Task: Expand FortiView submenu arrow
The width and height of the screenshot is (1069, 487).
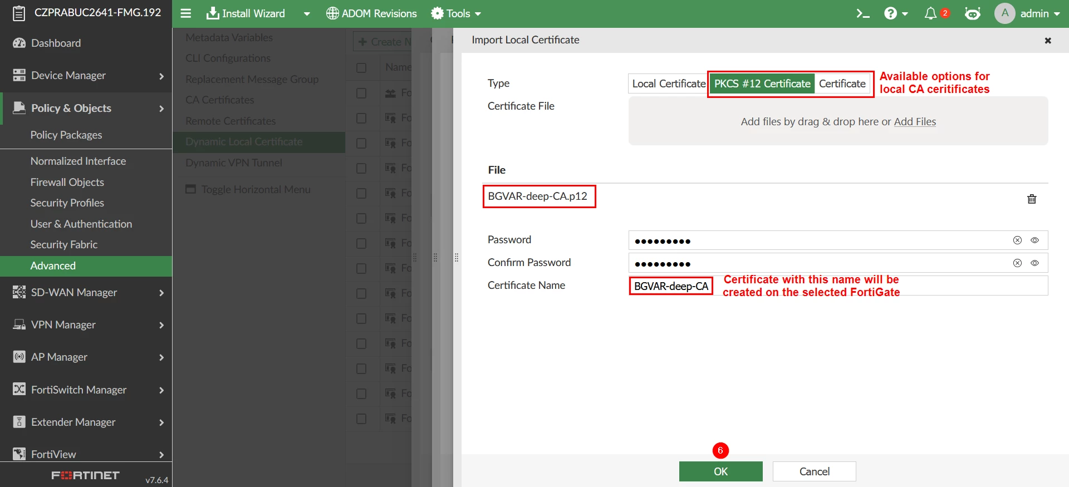Action: pyautogui.click(x=161, y=455)
